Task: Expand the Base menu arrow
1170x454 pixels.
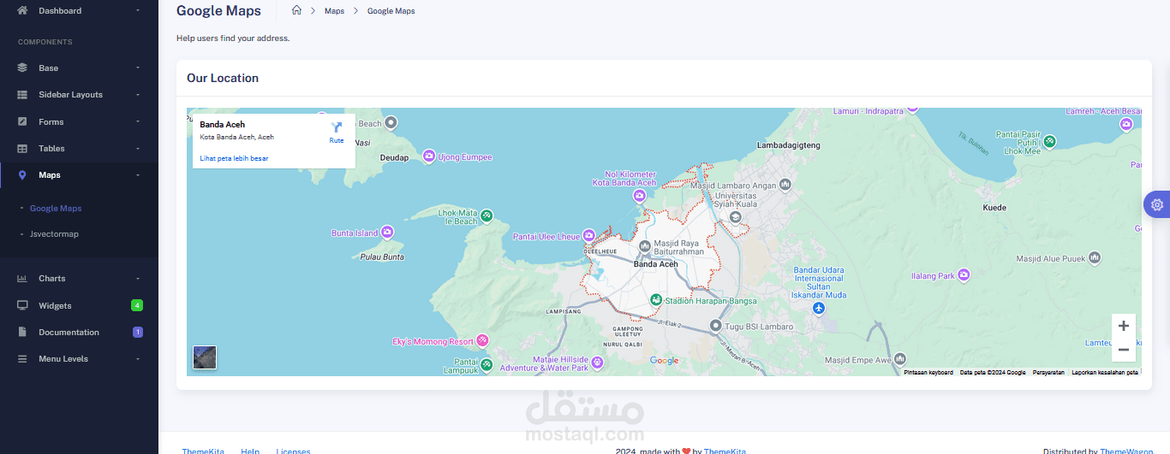Action: point(138,68)
